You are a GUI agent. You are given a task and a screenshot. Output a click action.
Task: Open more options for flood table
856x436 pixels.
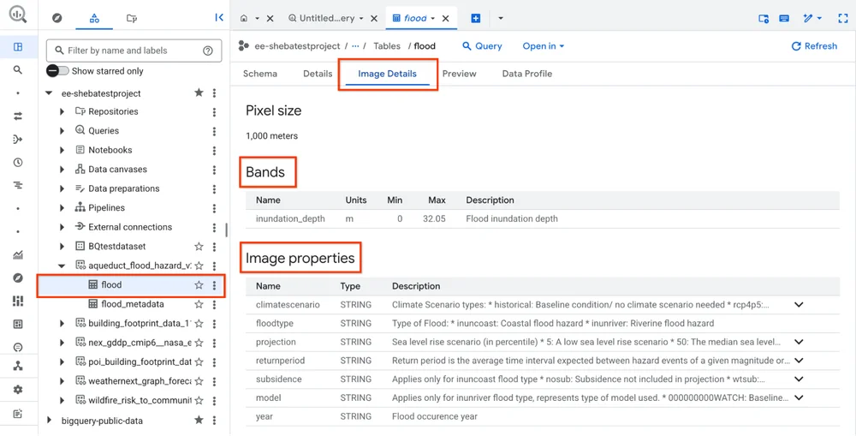(215, 284)
